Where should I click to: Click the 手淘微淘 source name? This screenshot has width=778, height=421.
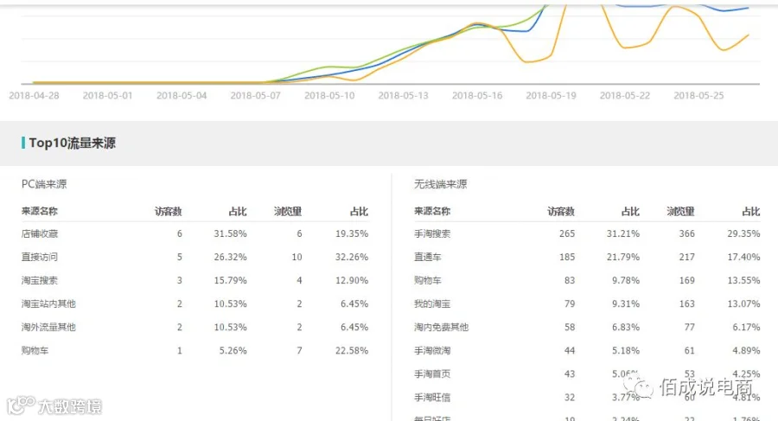pyautogui.click(x=432, y=350)
